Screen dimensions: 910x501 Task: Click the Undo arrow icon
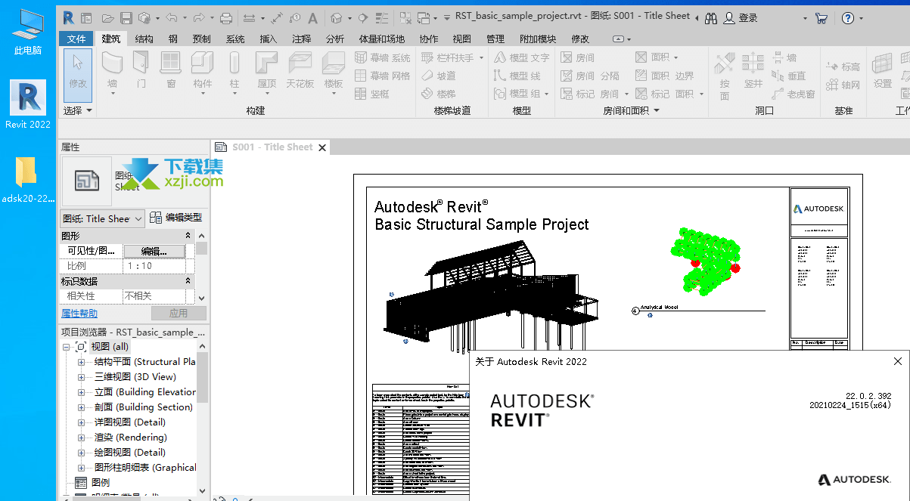[170, 17]
